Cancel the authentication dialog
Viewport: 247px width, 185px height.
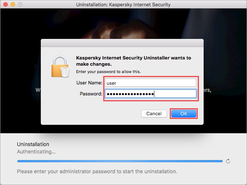coord(154,113)
